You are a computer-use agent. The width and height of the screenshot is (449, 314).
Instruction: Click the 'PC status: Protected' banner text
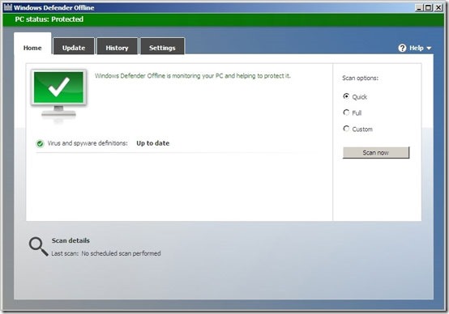click(49, 19)
